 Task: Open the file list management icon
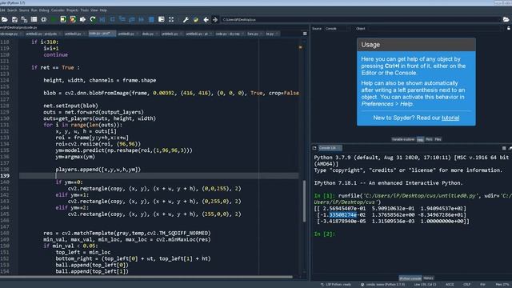[34, 19]
